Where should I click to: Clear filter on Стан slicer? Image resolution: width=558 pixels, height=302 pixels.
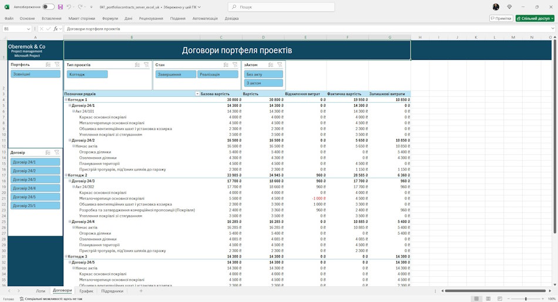235,65
